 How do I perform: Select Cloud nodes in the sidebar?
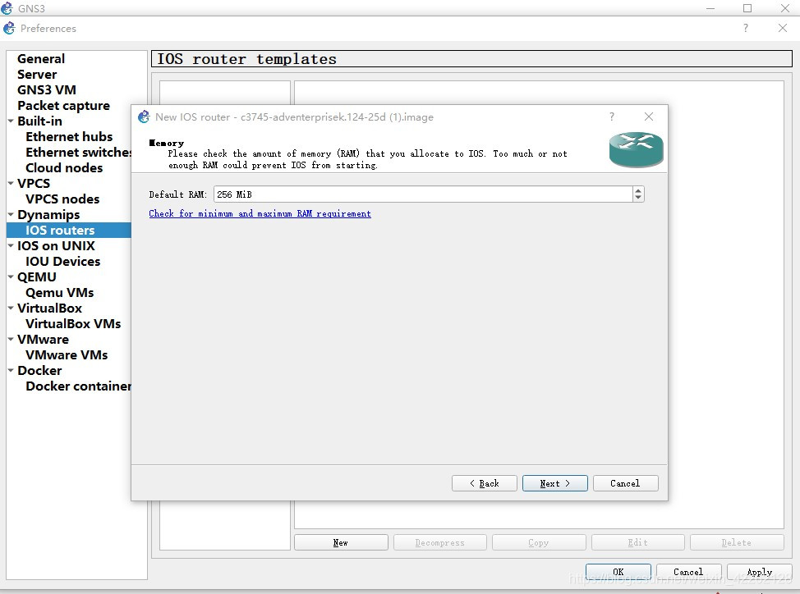click(64, 167)
